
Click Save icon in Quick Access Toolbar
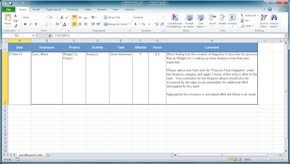tap(10, 3)
